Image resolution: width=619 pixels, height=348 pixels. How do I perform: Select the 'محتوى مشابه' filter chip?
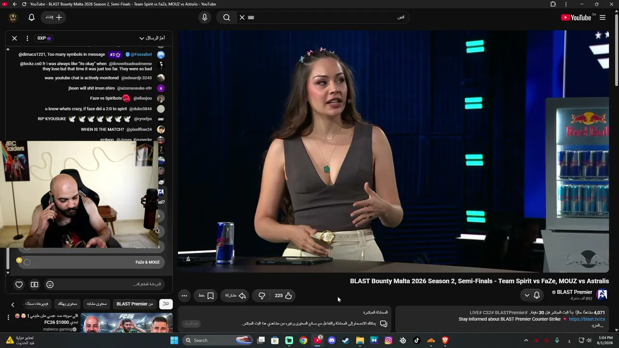point(97,304)
